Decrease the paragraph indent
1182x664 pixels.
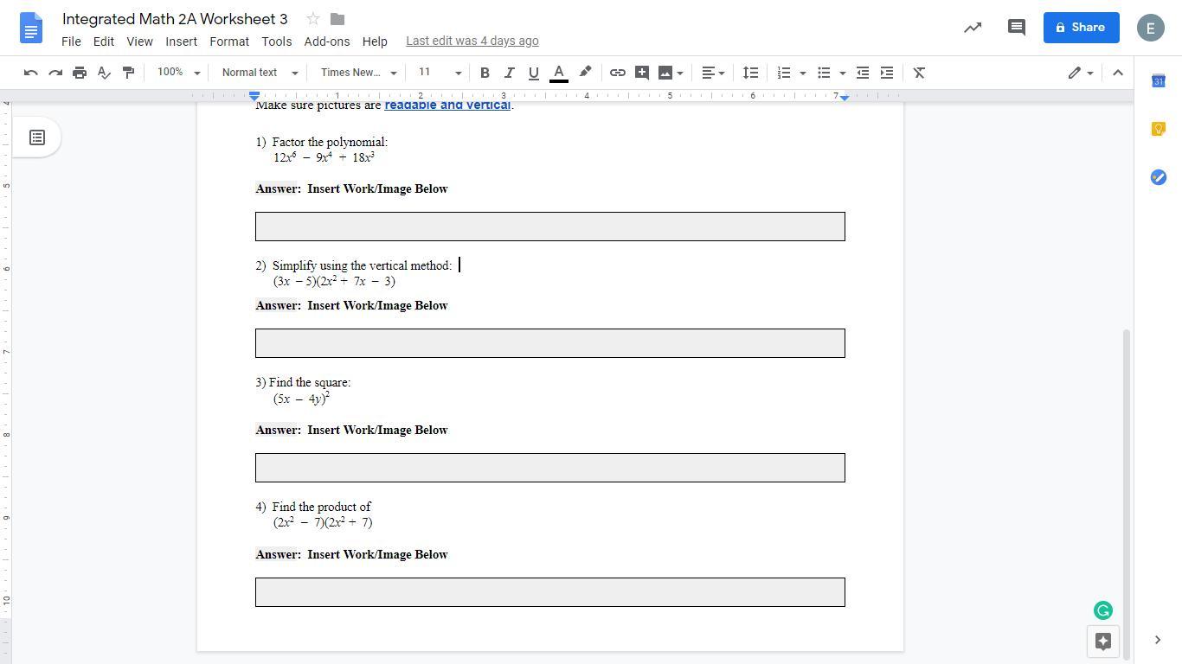click(863, 73)
